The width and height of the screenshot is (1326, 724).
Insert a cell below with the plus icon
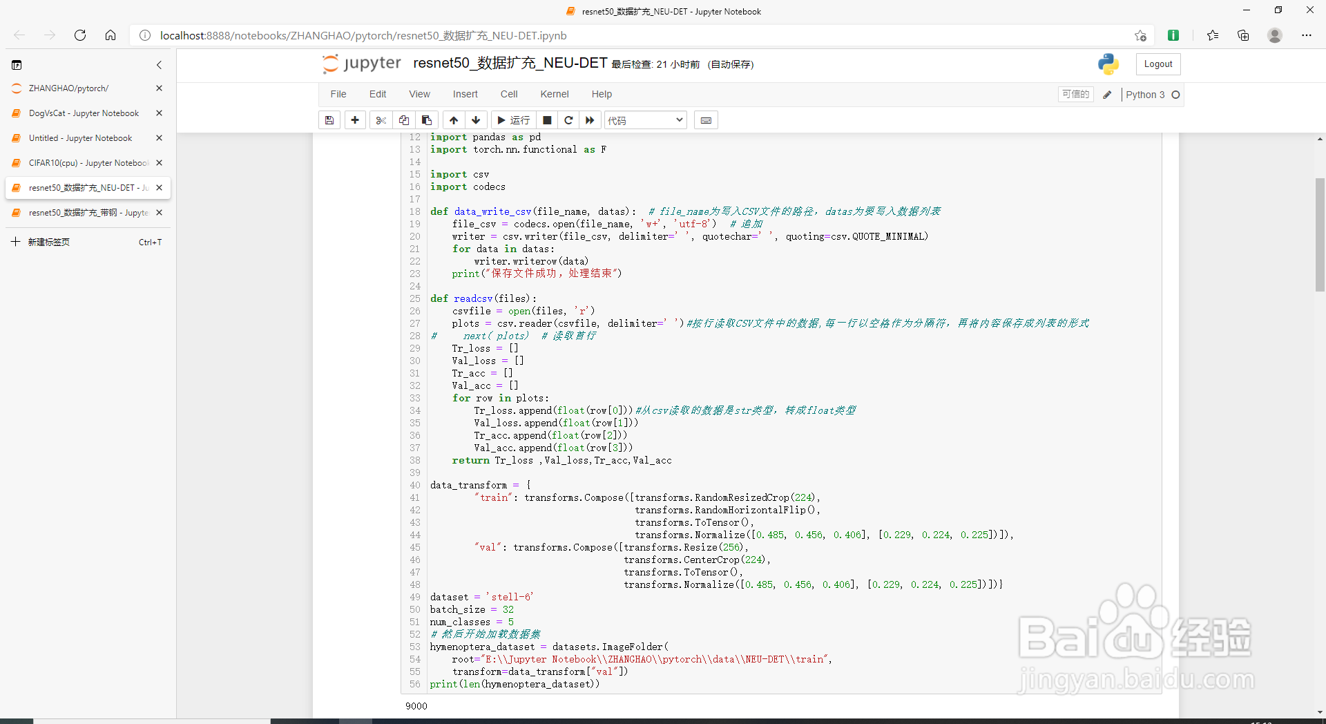point(355,120)
